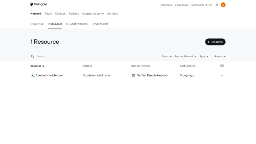Open the Team section

(48, 13)
